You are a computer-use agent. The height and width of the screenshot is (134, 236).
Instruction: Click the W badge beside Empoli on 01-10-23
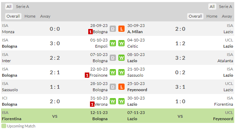(113, 43)
